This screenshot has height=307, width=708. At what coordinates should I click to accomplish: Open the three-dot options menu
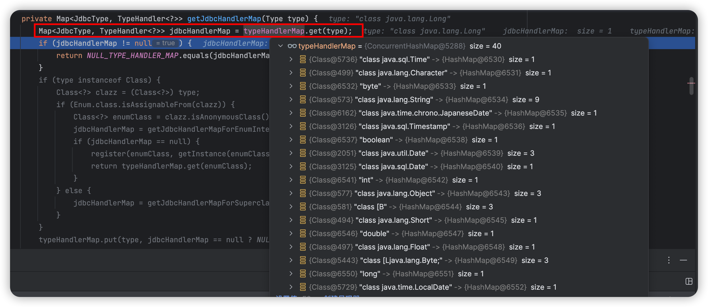click(669, 260)
